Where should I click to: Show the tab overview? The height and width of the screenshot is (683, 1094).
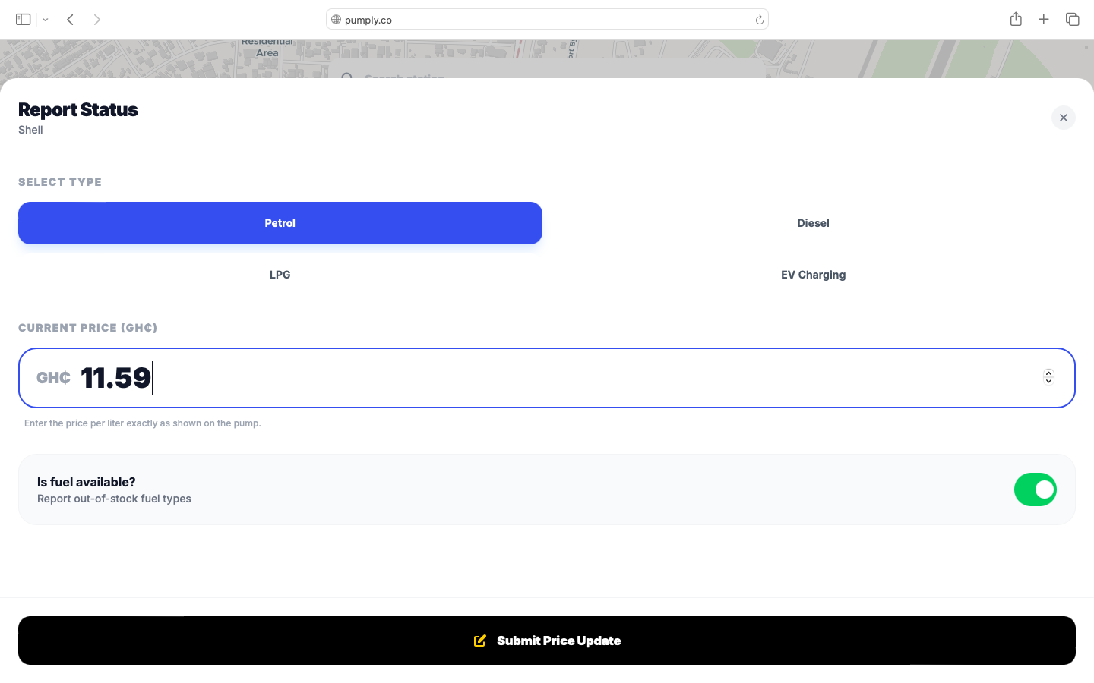click(1072, 19)
